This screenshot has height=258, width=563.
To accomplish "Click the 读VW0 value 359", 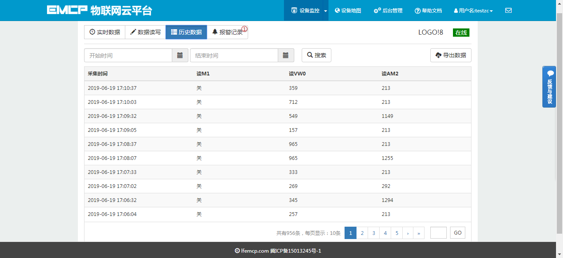I will coord(293,88).
